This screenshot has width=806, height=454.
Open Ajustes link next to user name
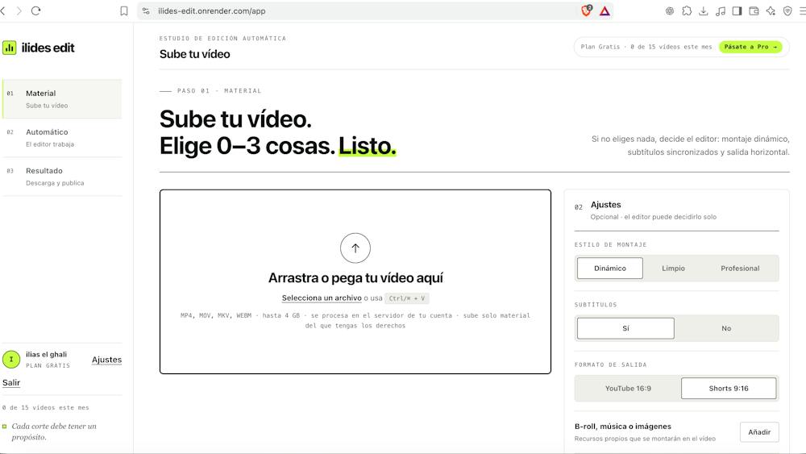point(107,360)
